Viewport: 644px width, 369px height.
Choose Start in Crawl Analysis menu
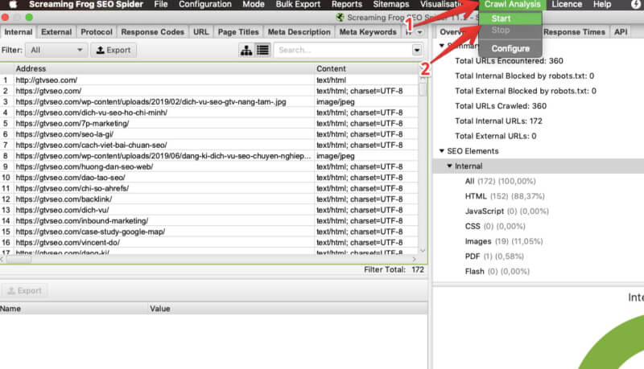[510, 18]
